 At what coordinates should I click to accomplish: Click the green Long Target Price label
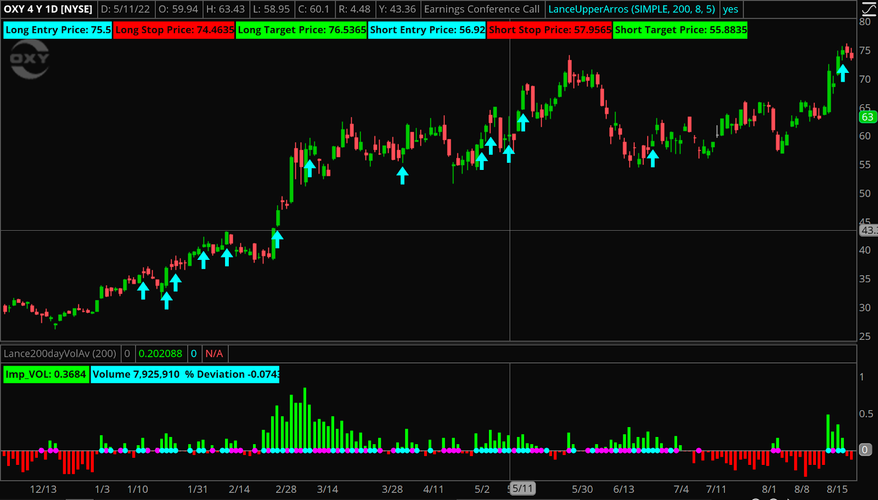tap(301, 30)
